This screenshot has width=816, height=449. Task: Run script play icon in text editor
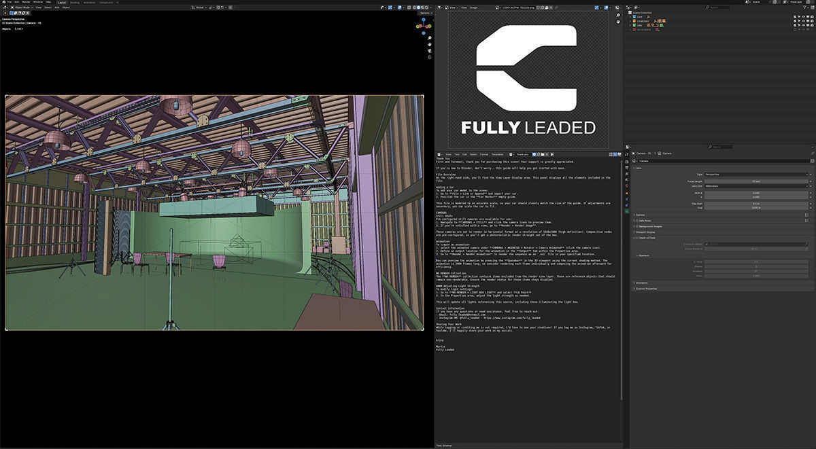click(552, 154)
